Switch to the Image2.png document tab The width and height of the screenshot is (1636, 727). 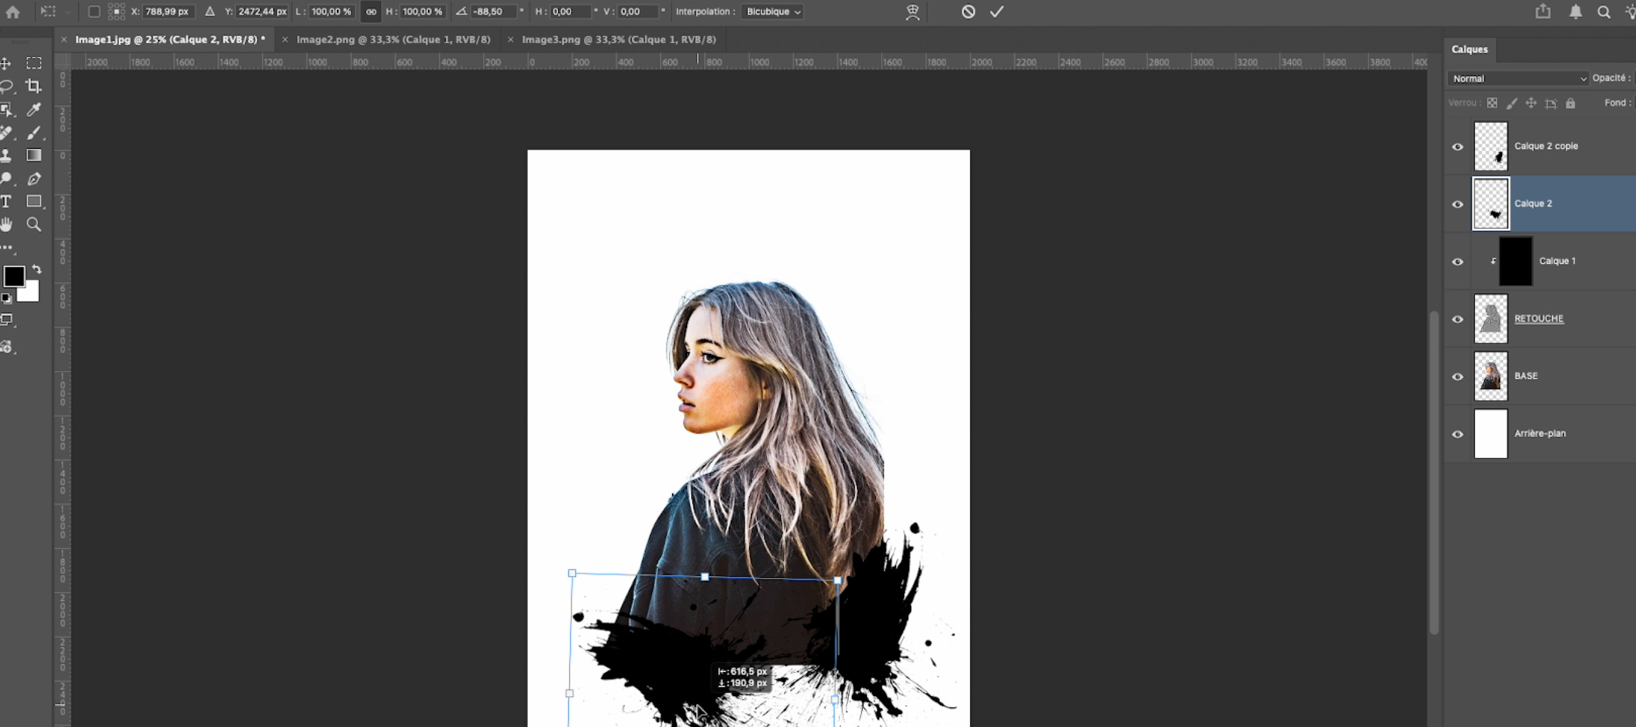(x=393, y=39)
